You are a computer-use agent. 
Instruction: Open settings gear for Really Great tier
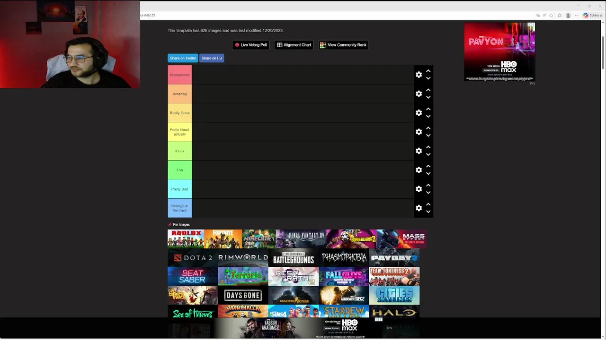[419, 113]
